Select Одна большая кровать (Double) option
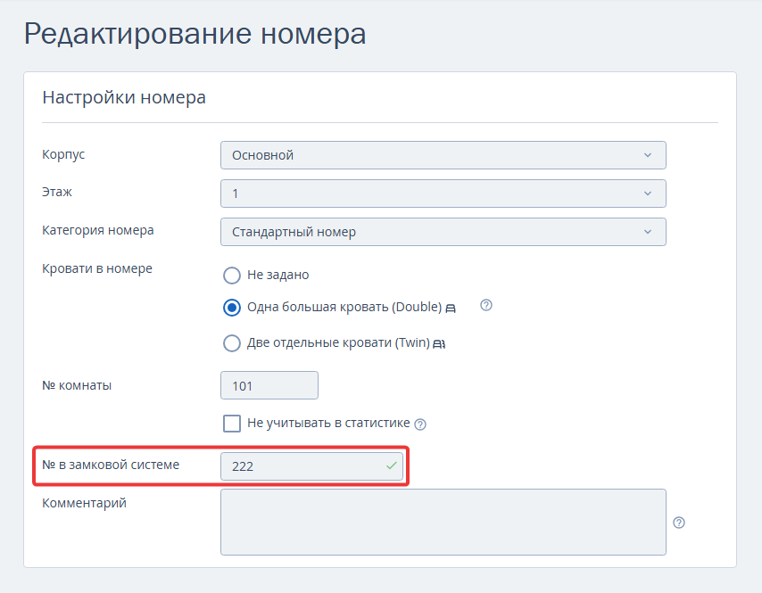 [232, 308]
